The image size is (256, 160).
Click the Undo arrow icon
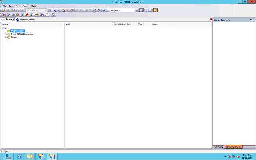pyautogui.click(x=77, y=10)
